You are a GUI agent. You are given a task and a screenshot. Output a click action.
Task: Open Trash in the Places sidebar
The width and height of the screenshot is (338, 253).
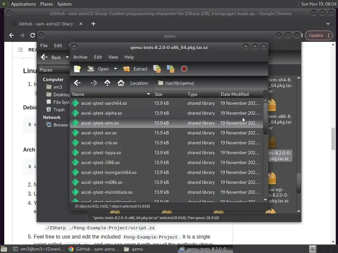coord(55,110)
